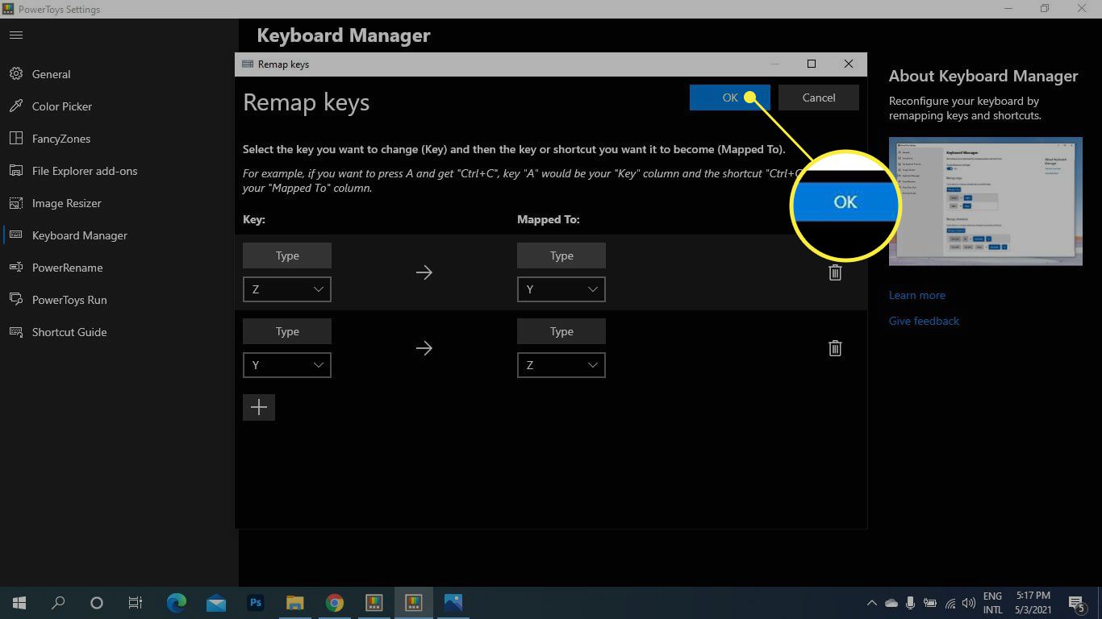
Task: Open the Z mapped-to dropdown in second row
Action: coord(561,365)
